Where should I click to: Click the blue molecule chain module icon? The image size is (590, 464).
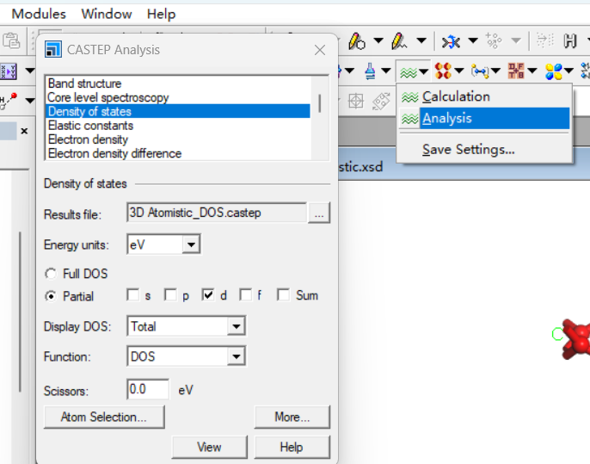click(480, 71)
